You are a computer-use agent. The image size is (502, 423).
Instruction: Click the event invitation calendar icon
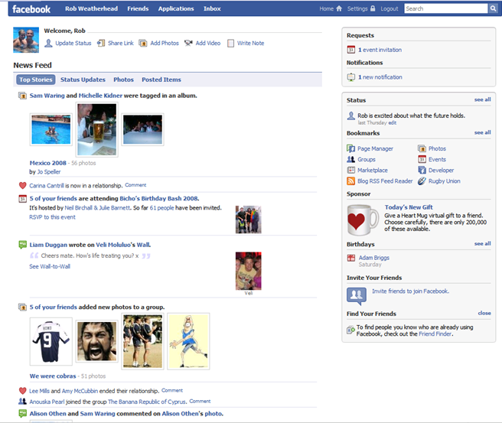(351, 50)
